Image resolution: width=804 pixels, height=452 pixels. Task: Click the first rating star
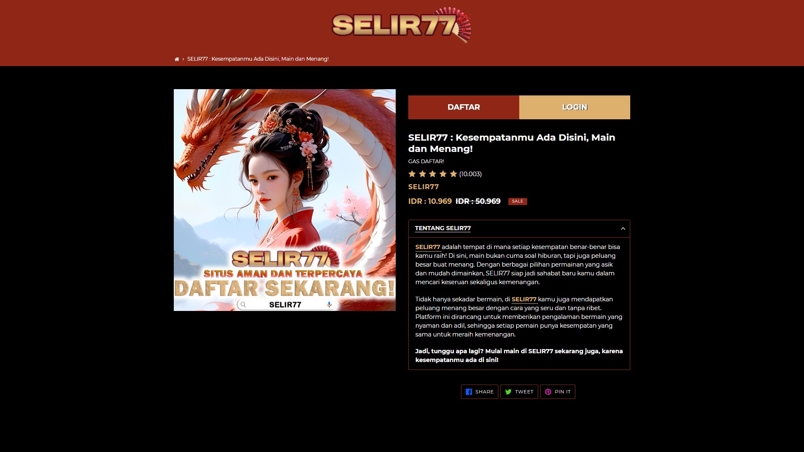coord(412,174)
